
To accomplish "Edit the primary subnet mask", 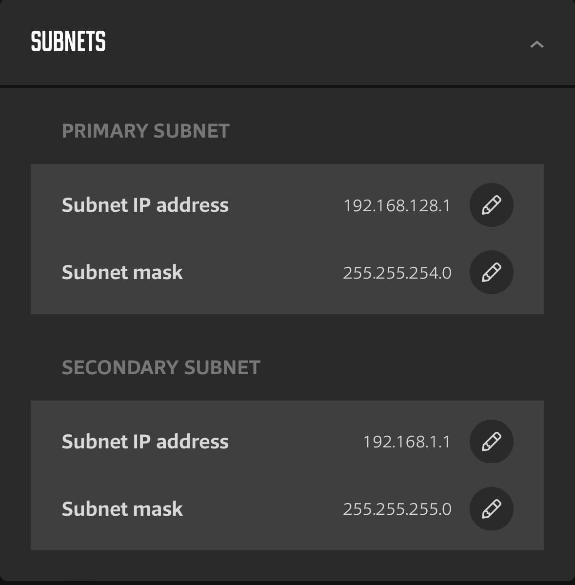I will 491,272.
